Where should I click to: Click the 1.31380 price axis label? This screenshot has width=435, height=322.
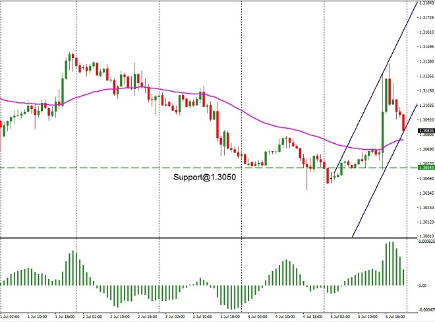click(x=426, y=61)
